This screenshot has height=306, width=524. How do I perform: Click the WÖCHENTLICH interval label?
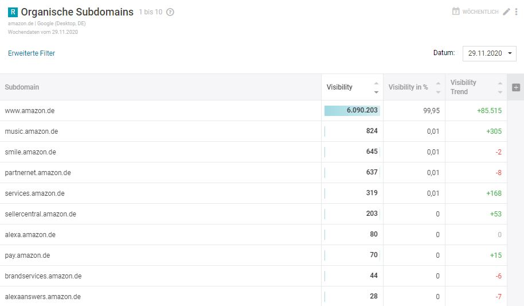pos(480,12)
